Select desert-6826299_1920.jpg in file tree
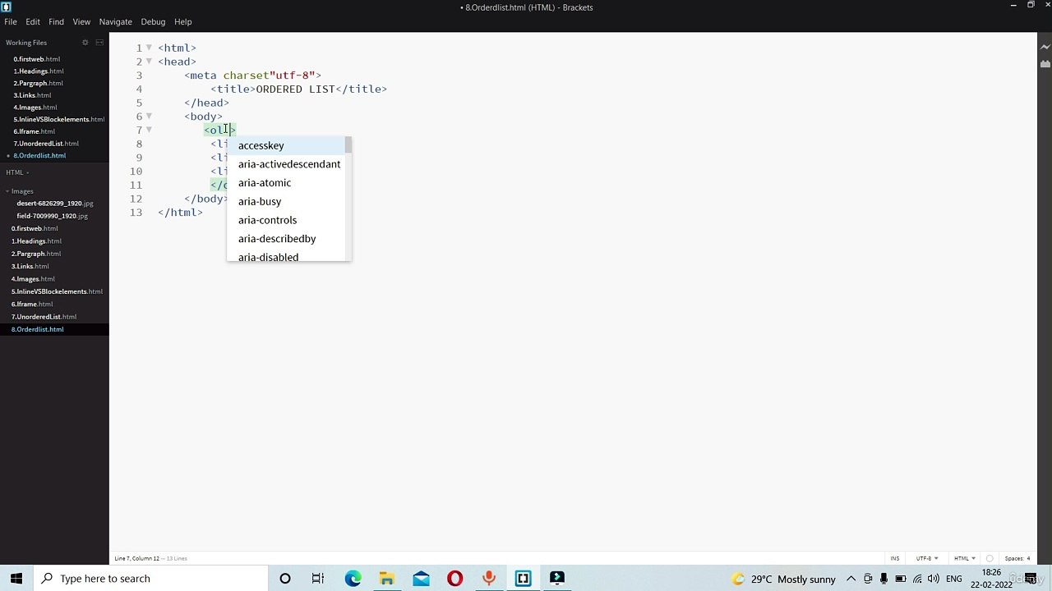 coord(54,204)
